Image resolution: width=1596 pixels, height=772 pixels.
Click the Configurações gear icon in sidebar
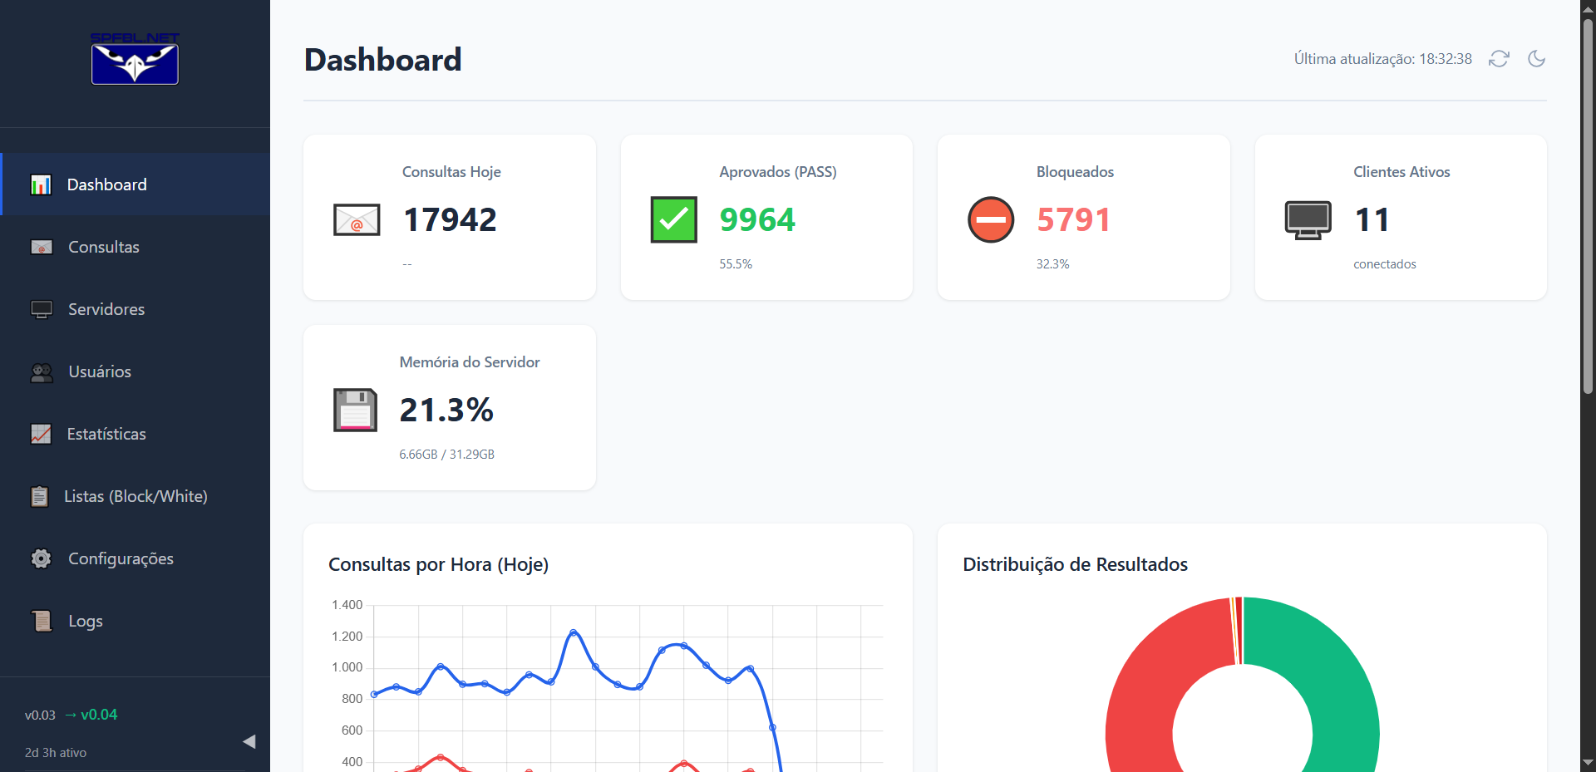(41, 558)
